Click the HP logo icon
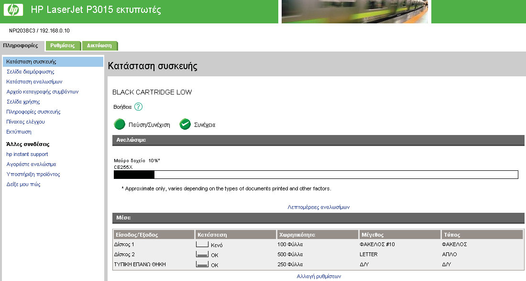526x281 pixels. (x=13, y=10)
